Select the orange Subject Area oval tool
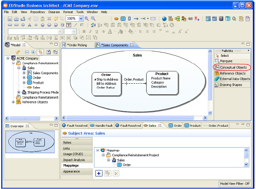Viewport: 256px width, 189px height. (116, 19)
